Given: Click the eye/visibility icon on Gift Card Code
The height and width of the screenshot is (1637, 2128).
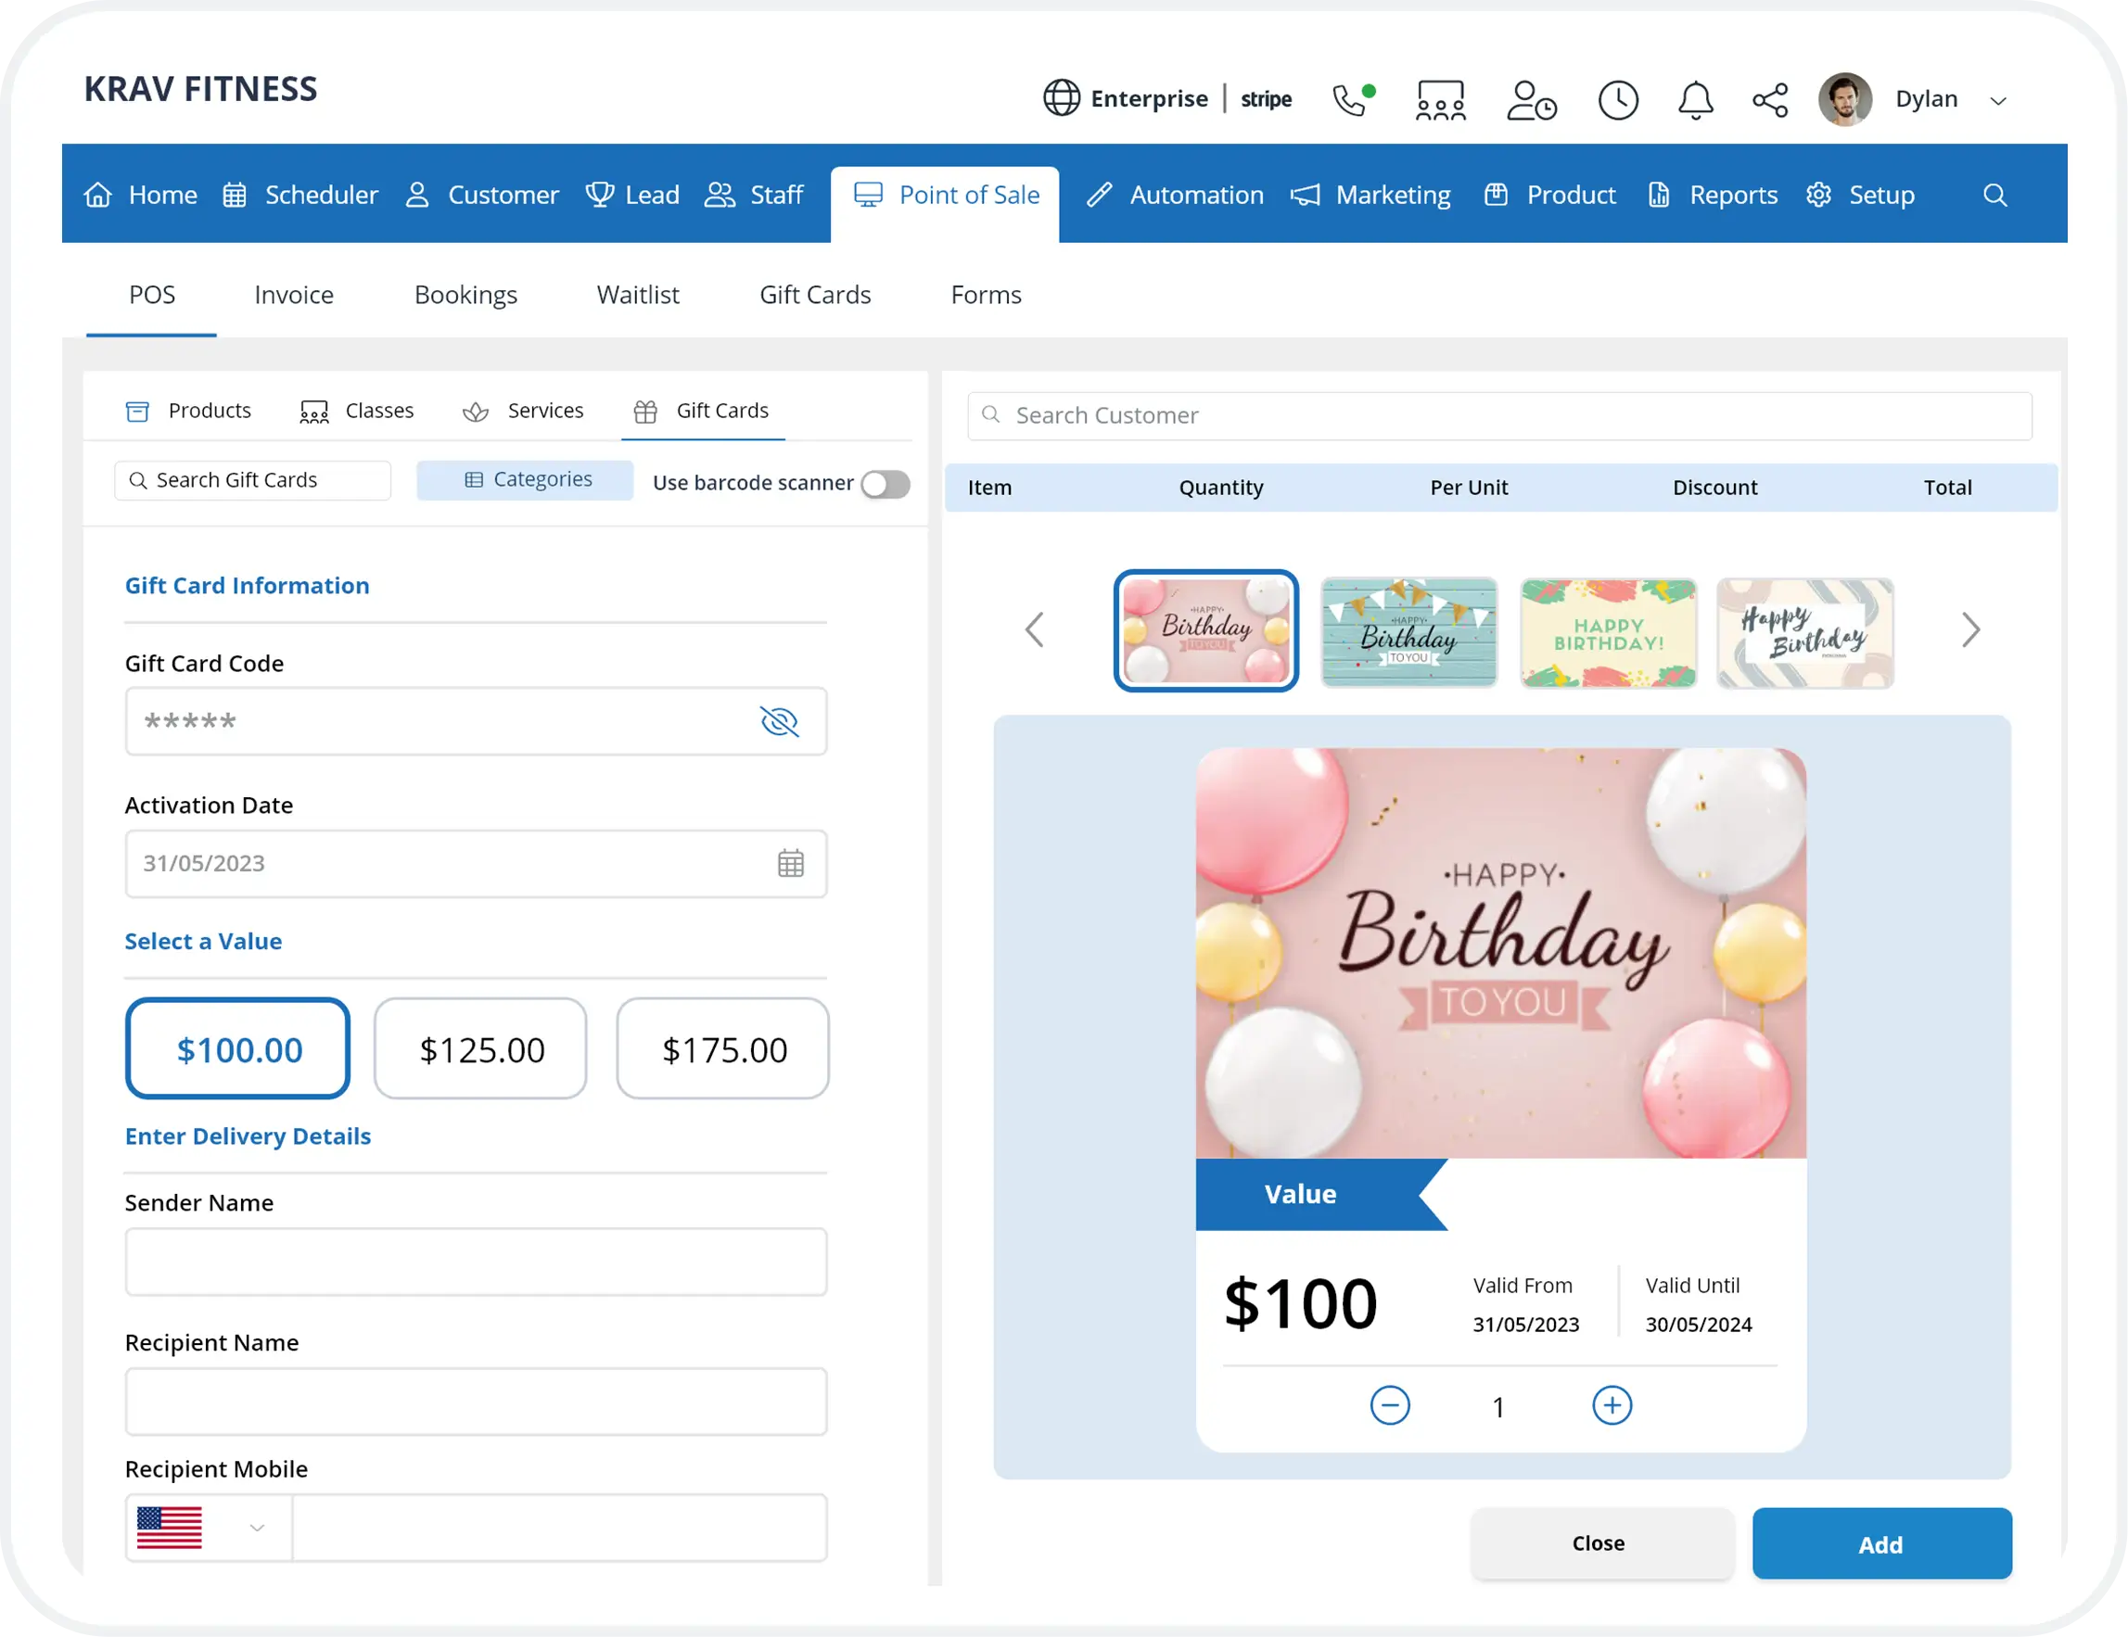Looking at the screenshot, I should point(778,720).
